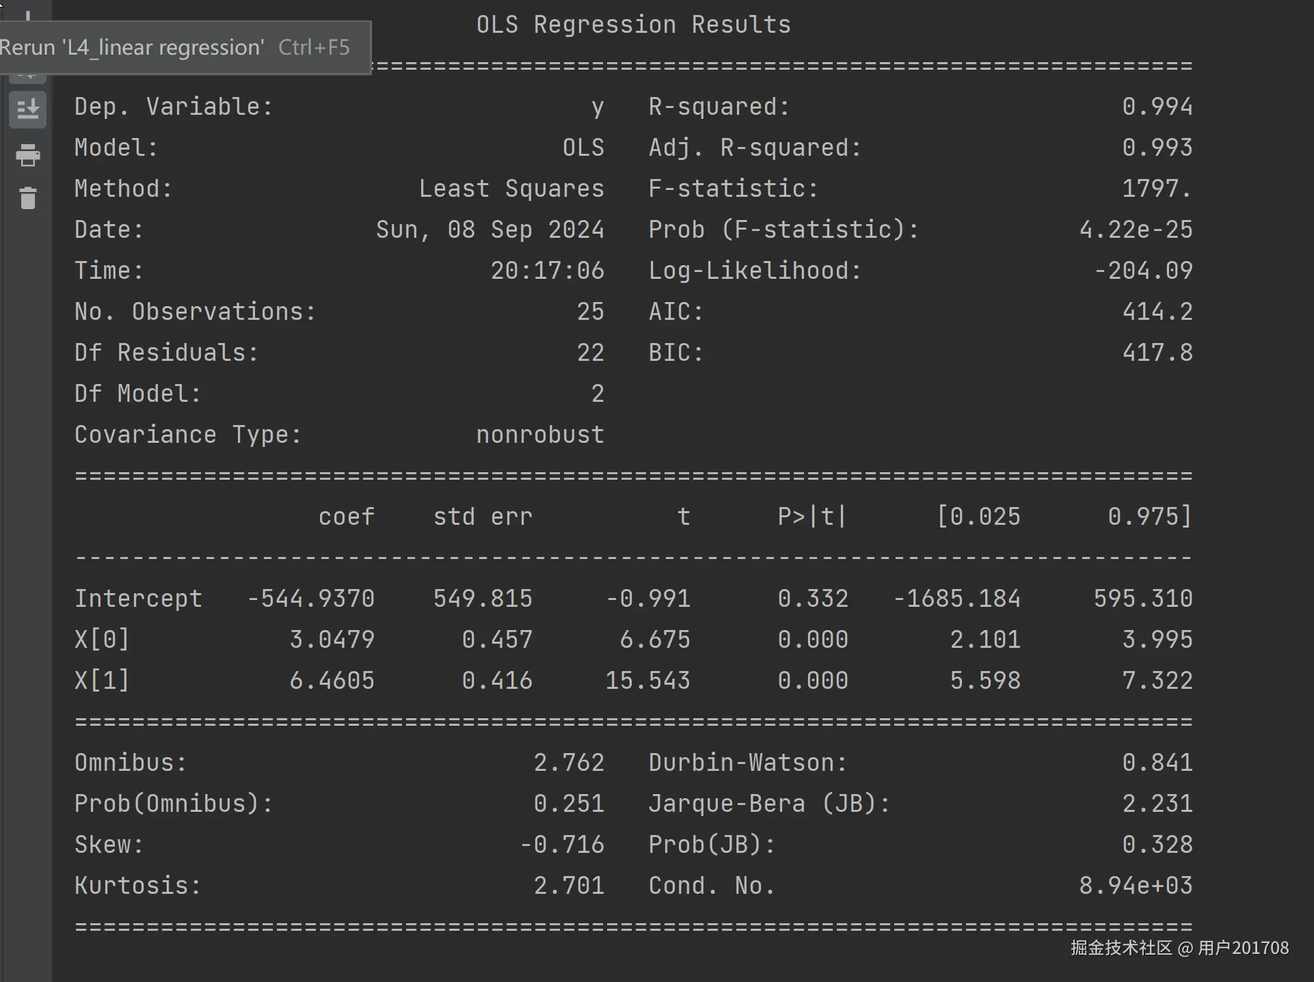Click the 'std err' column header
The height and width of the screenshot is (982, 1314).
[483, 517]
